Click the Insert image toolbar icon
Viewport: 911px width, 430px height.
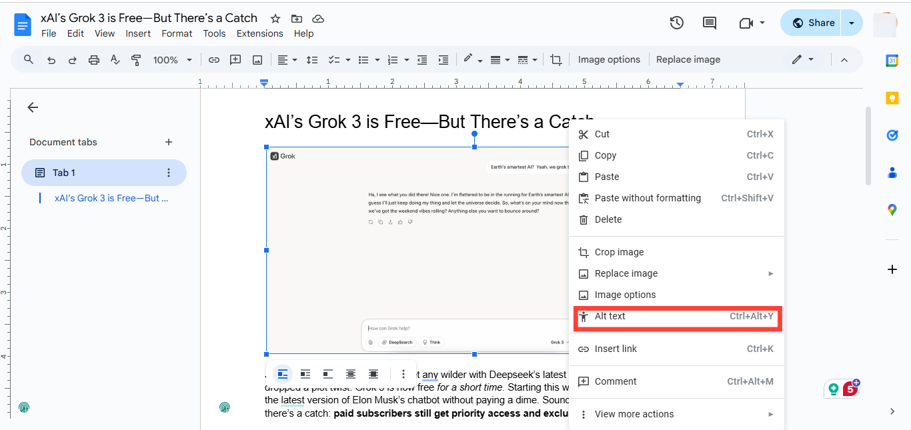[x=257, y=60]
